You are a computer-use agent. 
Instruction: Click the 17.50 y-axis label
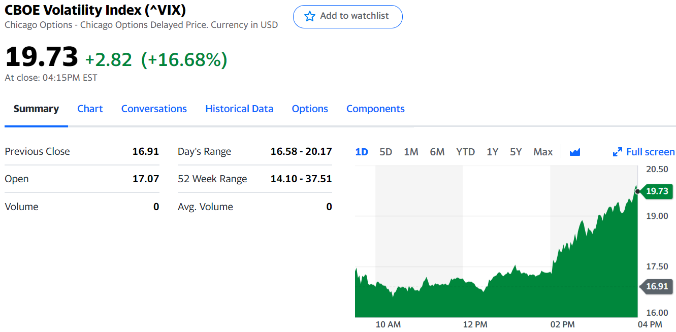click(x=658, y=267)
